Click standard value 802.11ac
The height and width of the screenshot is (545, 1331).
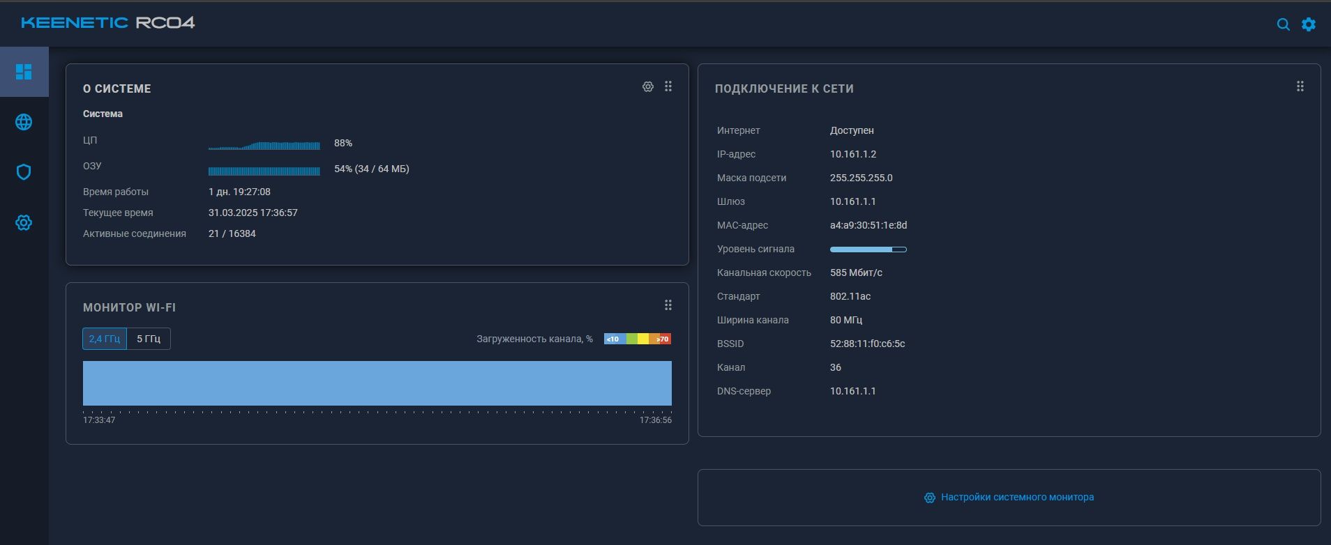point(850,296)
